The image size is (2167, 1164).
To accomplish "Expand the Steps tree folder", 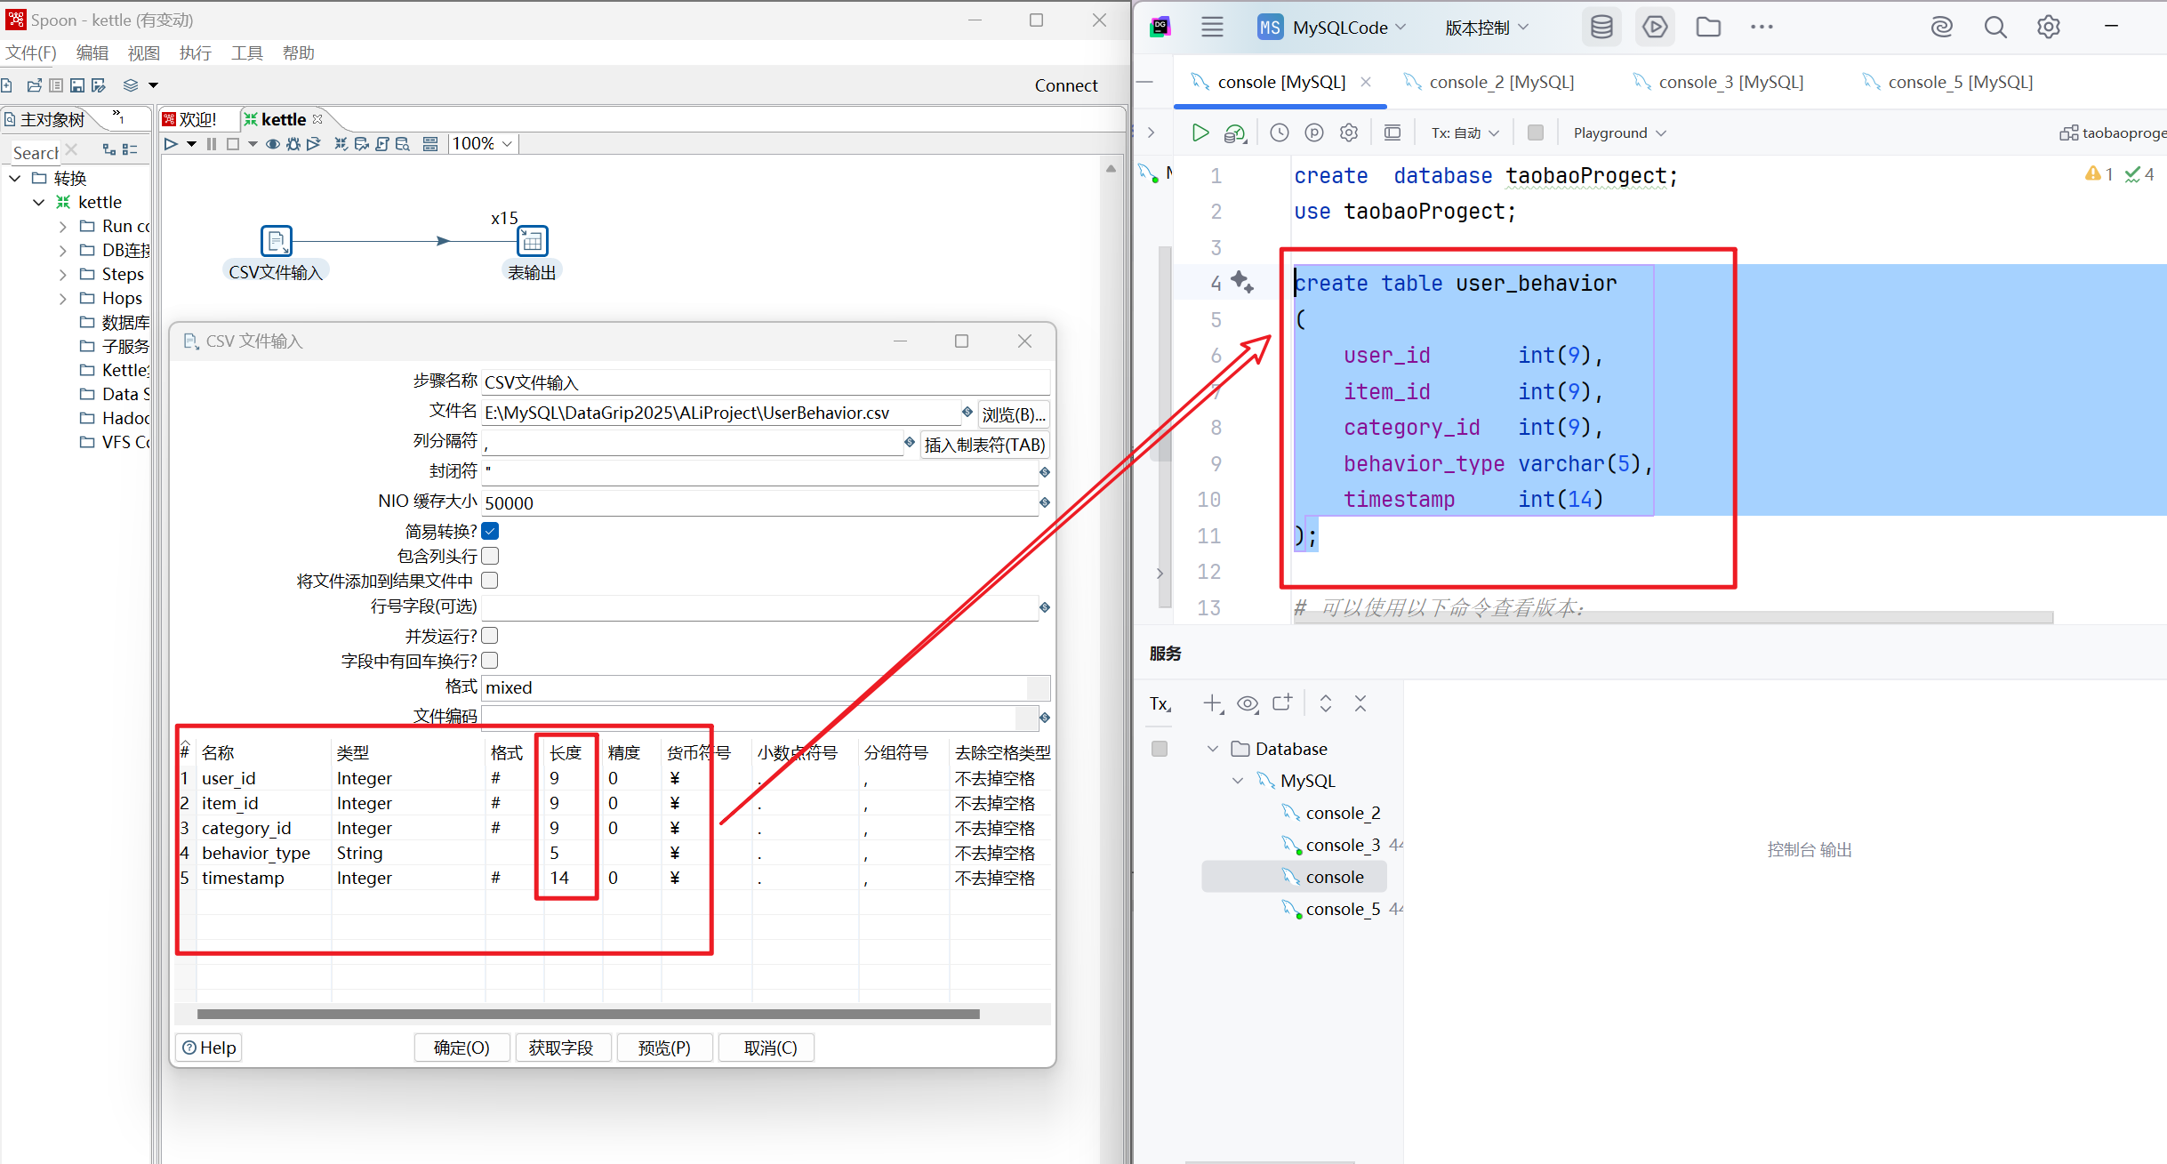I will click(x=63, y=274).
